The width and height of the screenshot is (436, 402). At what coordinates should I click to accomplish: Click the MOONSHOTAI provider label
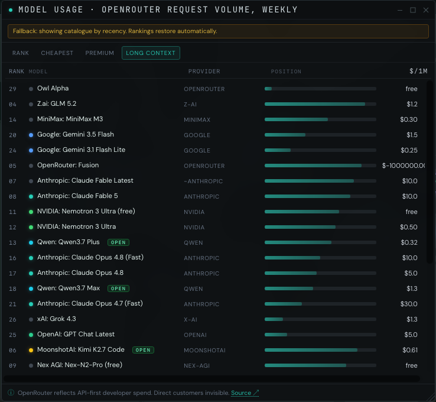click(x=204, y=350)
